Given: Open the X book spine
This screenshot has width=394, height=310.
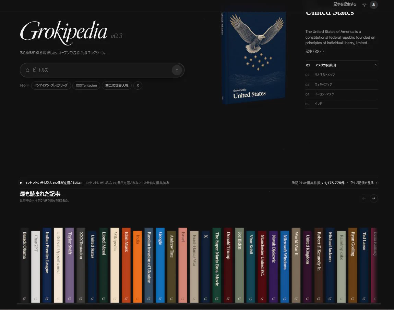Looking at the screenshot, I should (x=205, y=267).
